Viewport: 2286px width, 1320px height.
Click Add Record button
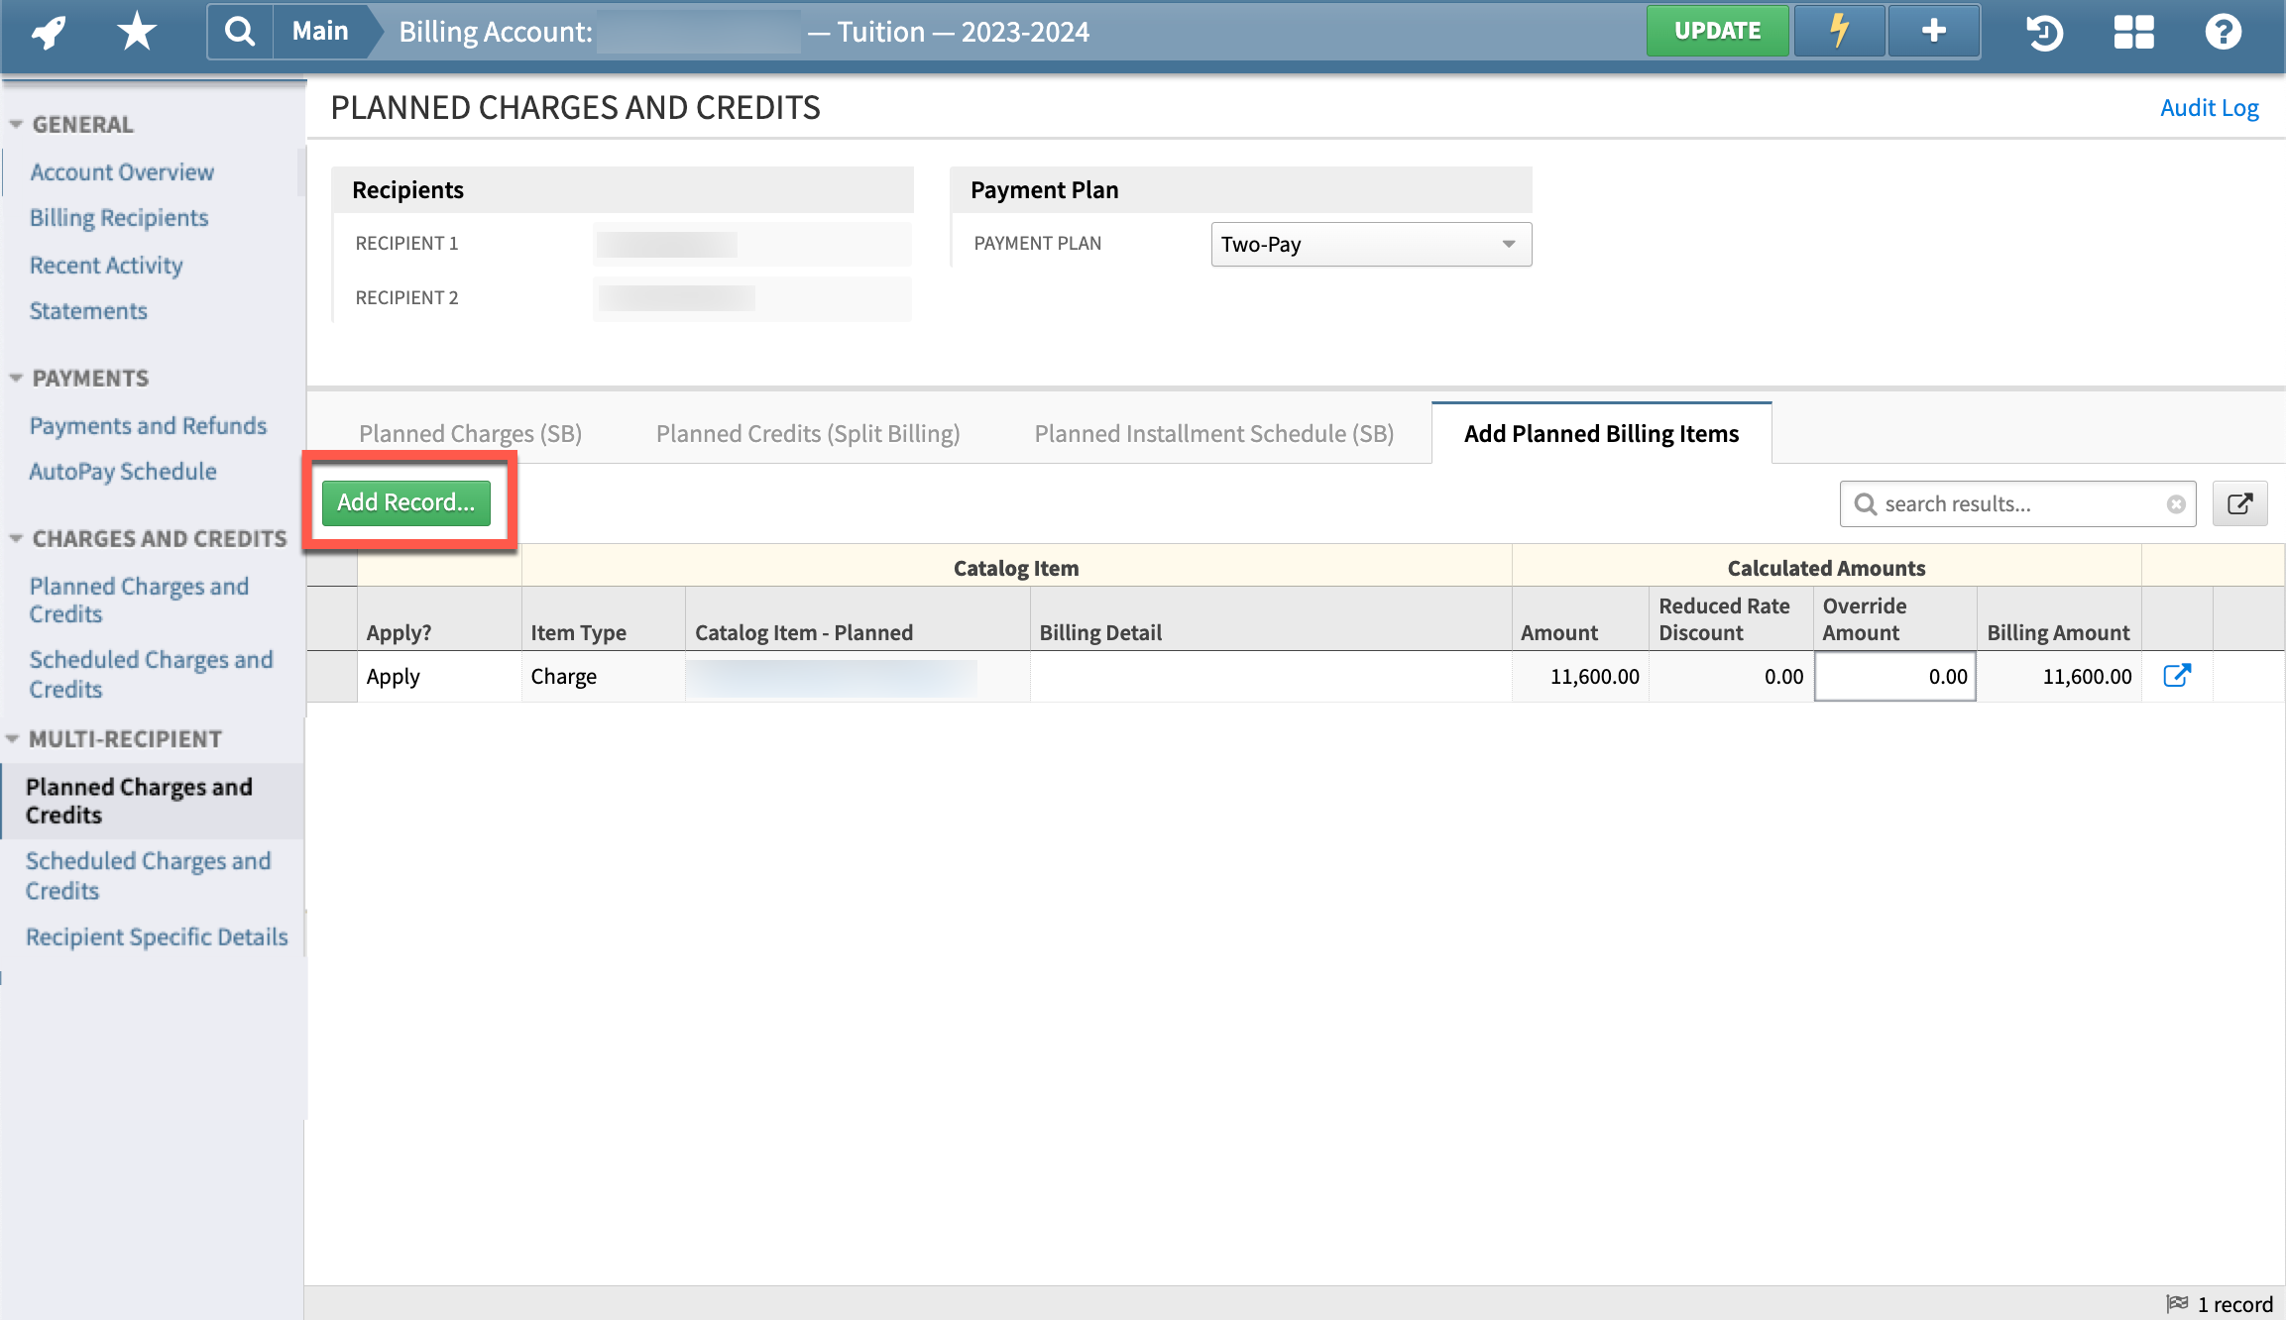point(404,501)
